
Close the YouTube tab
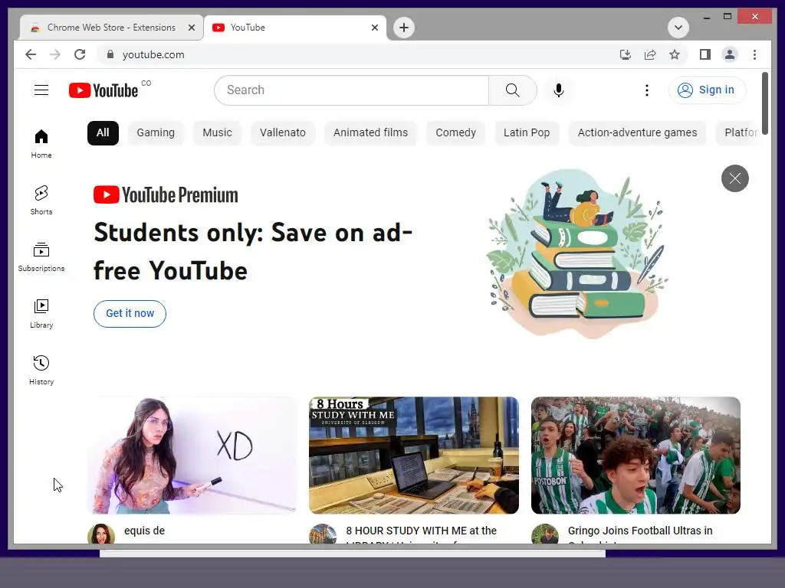pos(374,28)
